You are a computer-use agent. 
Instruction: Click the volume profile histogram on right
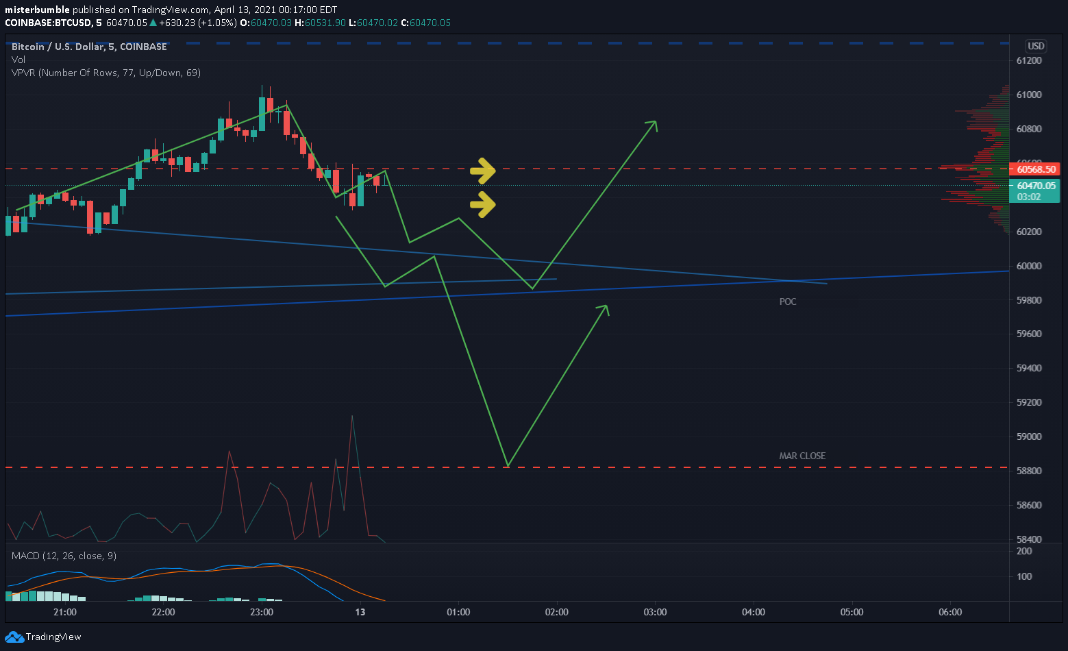[x=975, y=159]
